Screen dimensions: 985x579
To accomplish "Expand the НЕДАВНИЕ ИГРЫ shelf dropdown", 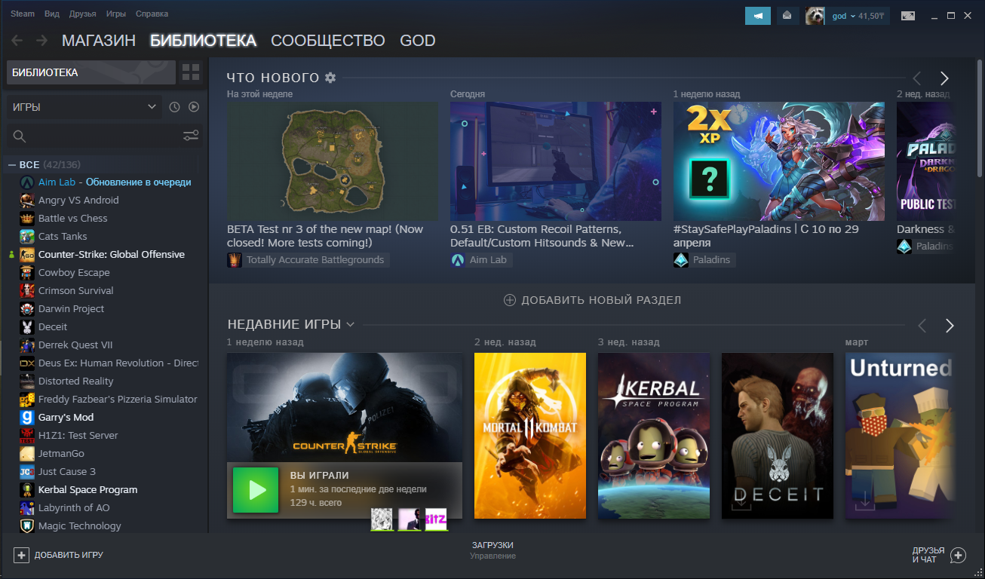I will (350, 324).
